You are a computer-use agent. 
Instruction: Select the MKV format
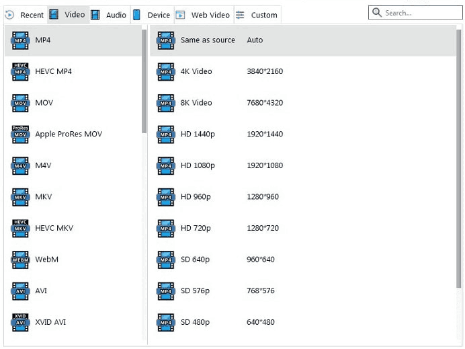tap(44, 197)
